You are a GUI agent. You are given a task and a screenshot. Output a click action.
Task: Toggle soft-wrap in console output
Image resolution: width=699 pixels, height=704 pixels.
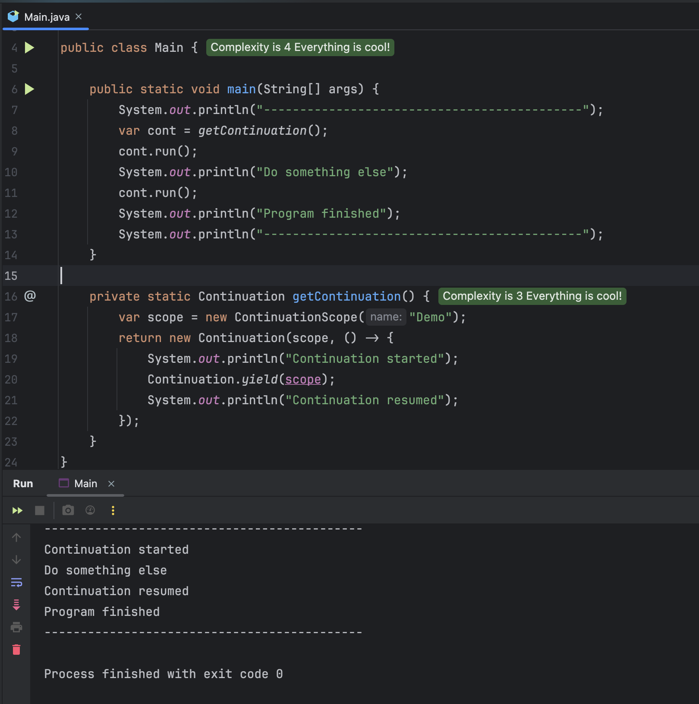pos(16,582)
